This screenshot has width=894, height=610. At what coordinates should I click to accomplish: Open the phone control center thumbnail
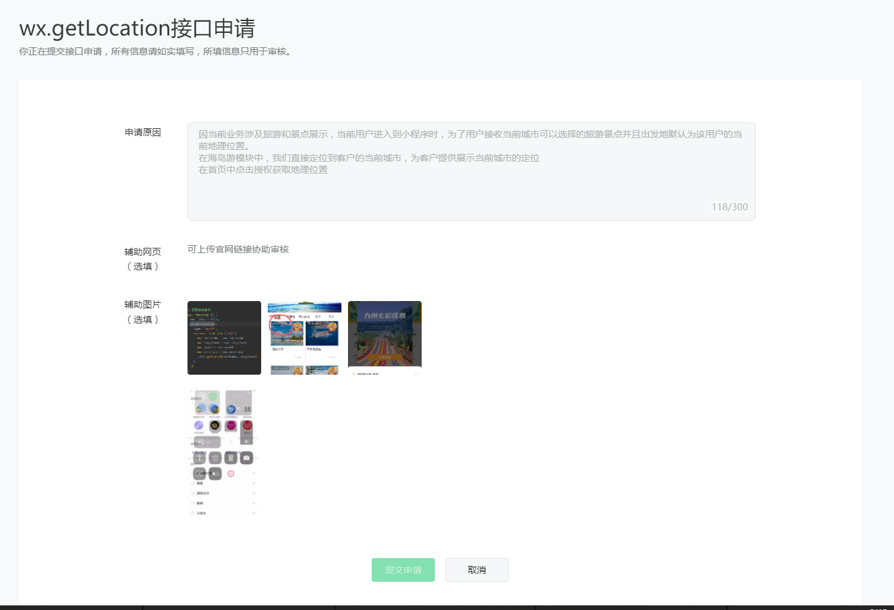coord(224,454)
